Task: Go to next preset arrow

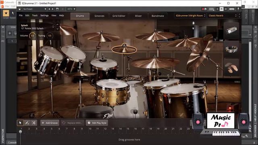Action: [x=53, y=9]
